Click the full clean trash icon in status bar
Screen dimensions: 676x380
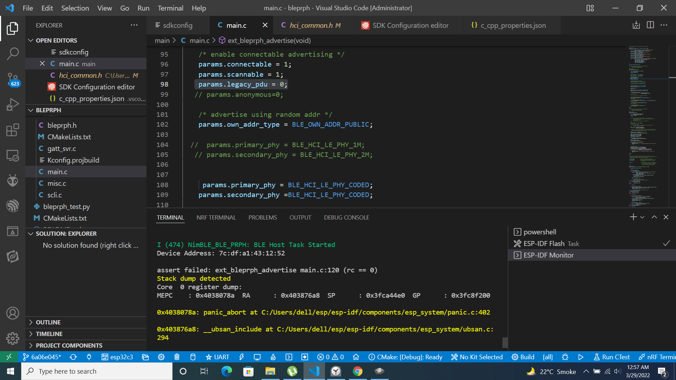[177, 357]
